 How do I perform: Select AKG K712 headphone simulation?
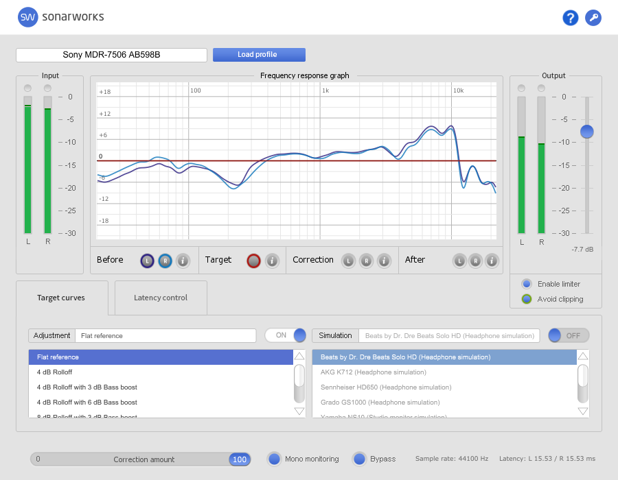coord(444,372)
